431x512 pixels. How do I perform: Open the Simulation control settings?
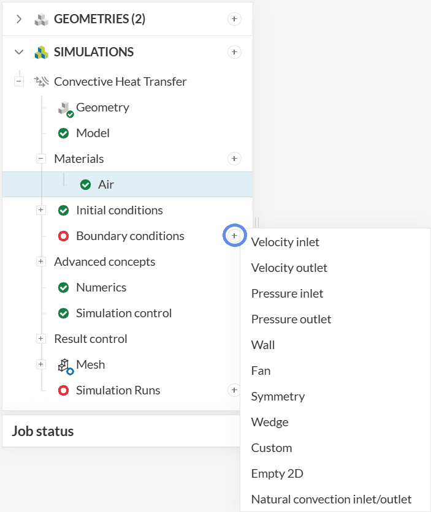point(123,313)
